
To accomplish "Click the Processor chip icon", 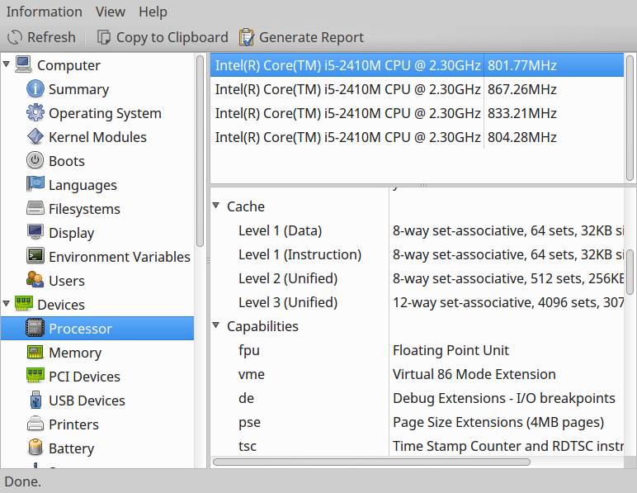I will tap(35, 328).
